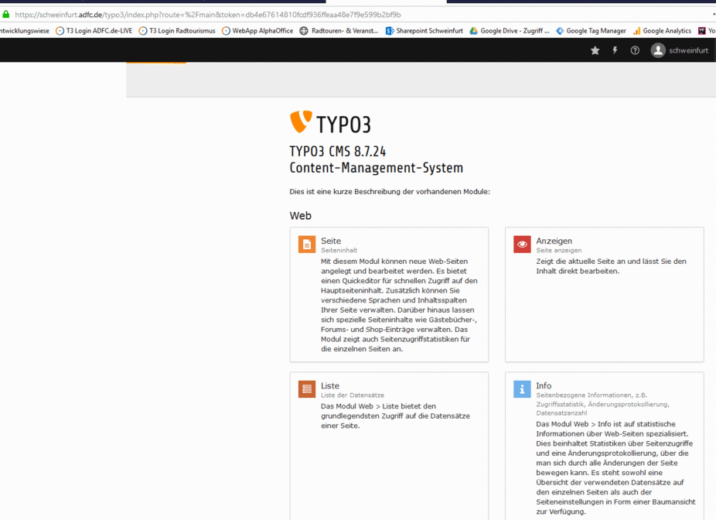Viewport: 716px width, 520px height.
Task: Open the bookmarks star in TYPO3 topbar
Action: 595,50
